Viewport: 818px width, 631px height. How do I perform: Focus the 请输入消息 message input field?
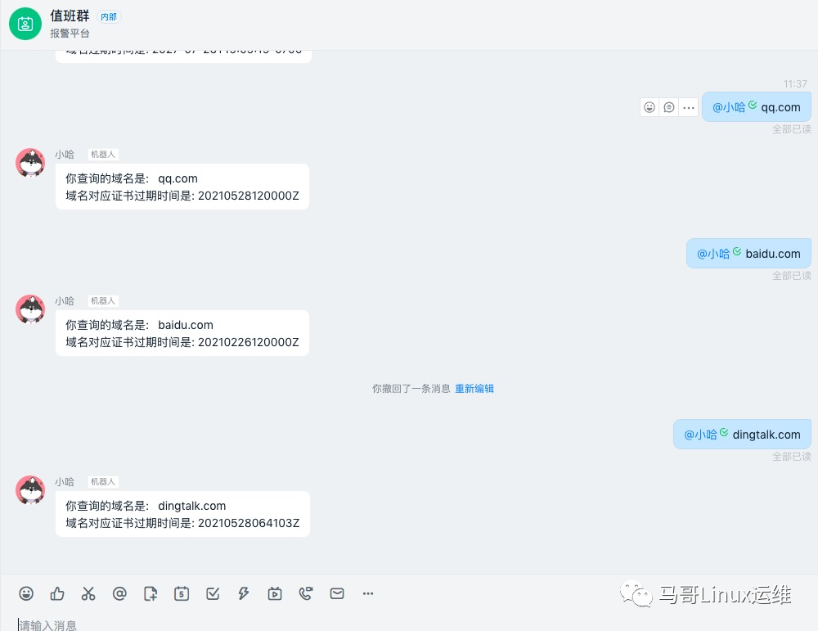click(409, 624)
